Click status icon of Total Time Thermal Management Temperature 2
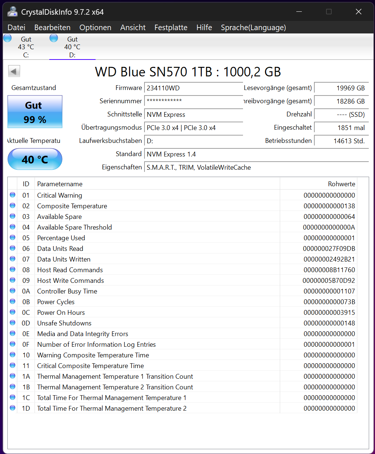 12,408
